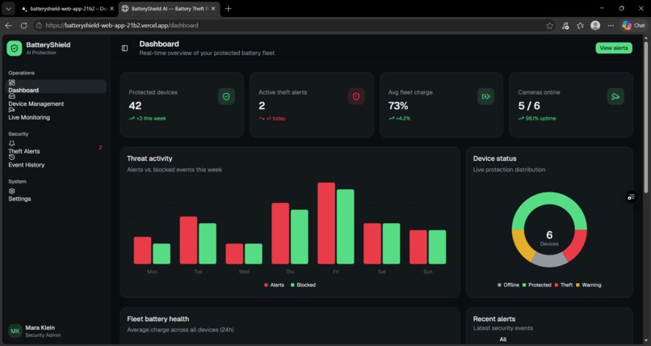The height and width of the screenshot is (346, 651).
Task: Click the Protected legend green swatch
Action: 524,285
